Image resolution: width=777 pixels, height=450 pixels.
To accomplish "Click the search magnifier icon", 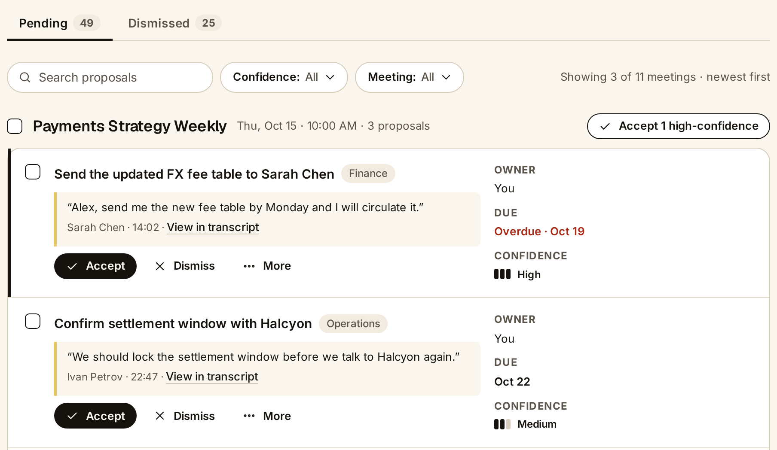I will [x=25, y=77].
